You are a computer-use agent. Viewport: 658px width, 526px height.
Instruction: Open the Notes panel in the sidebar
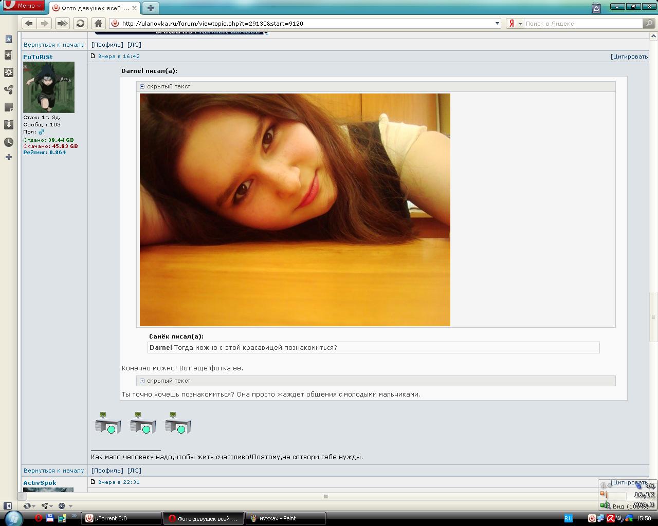click(x=8, y=107)
